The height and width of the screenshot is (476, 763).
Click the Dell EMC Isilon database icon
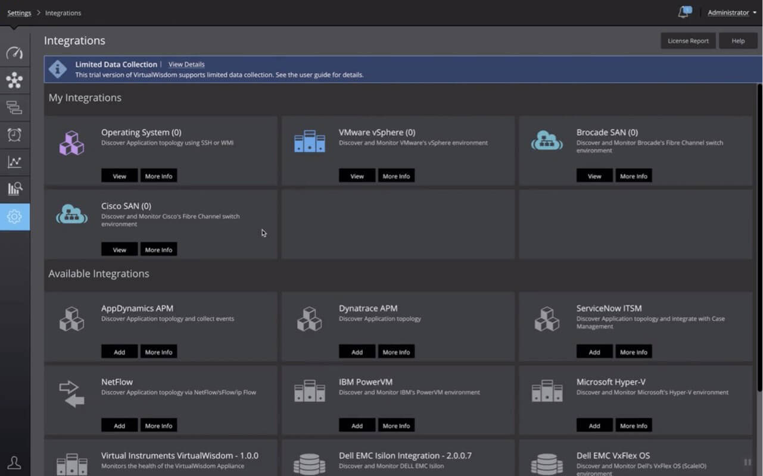(x=309, y=464)
